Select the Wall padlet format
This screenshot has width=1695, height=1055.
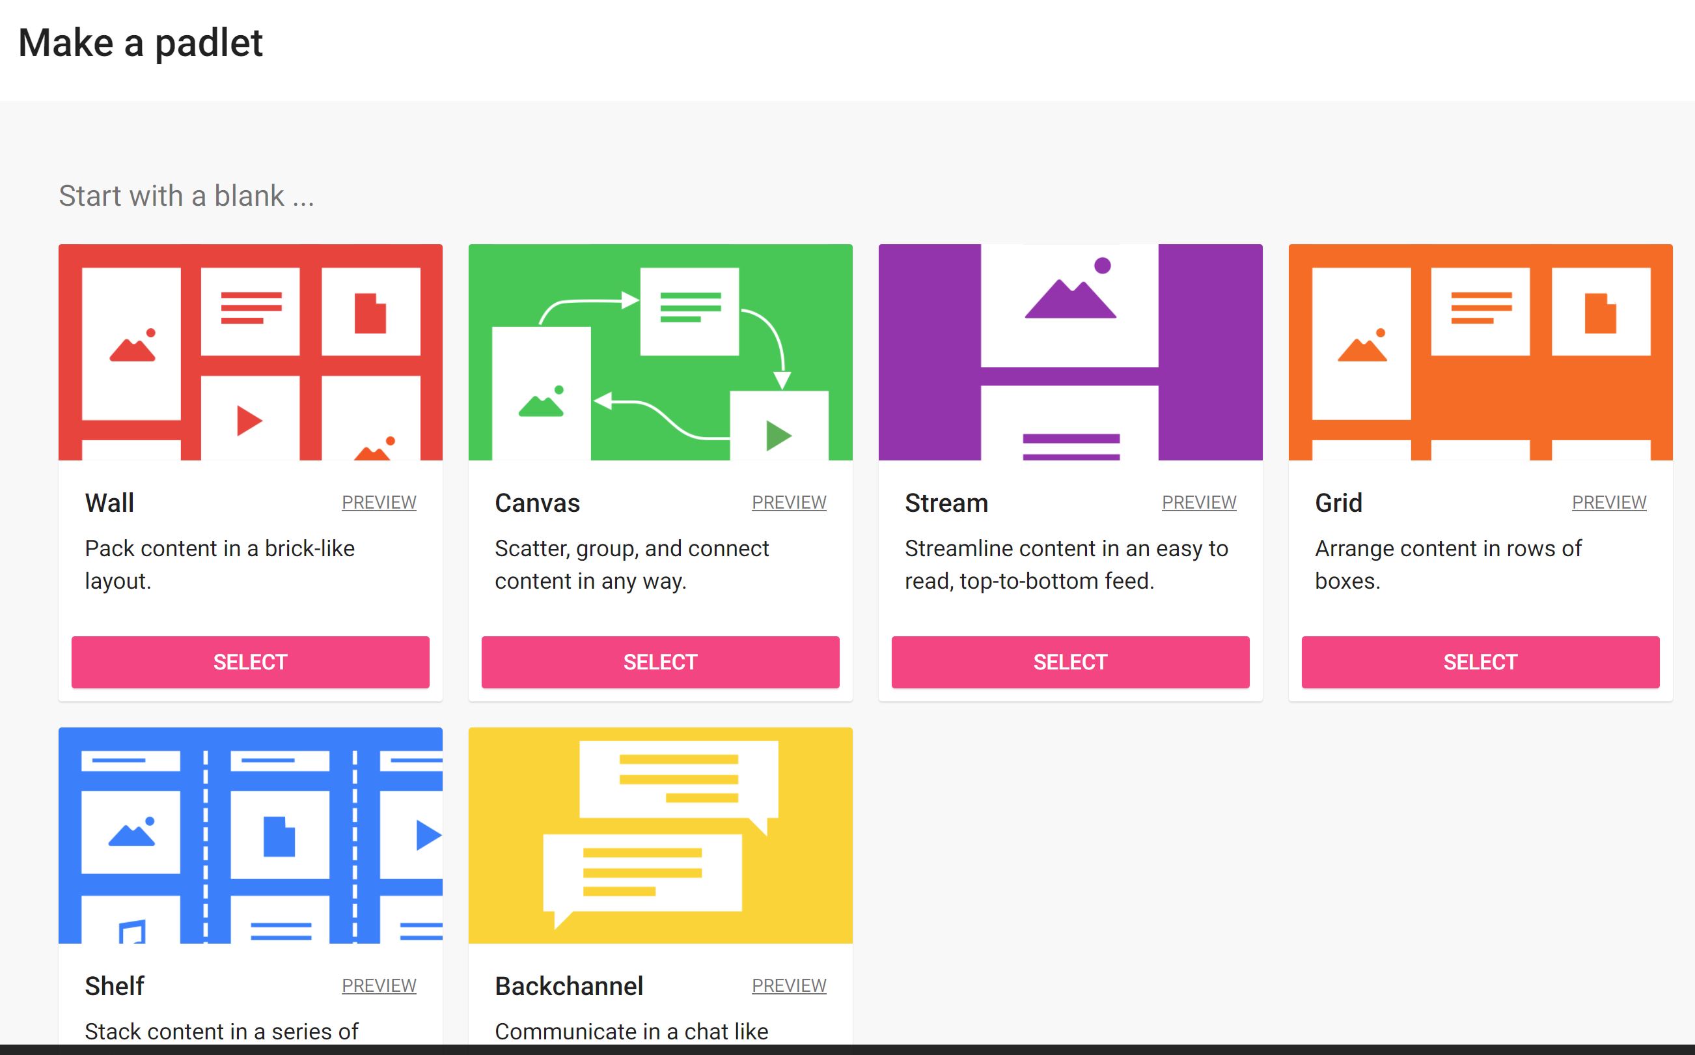[251, 662]
